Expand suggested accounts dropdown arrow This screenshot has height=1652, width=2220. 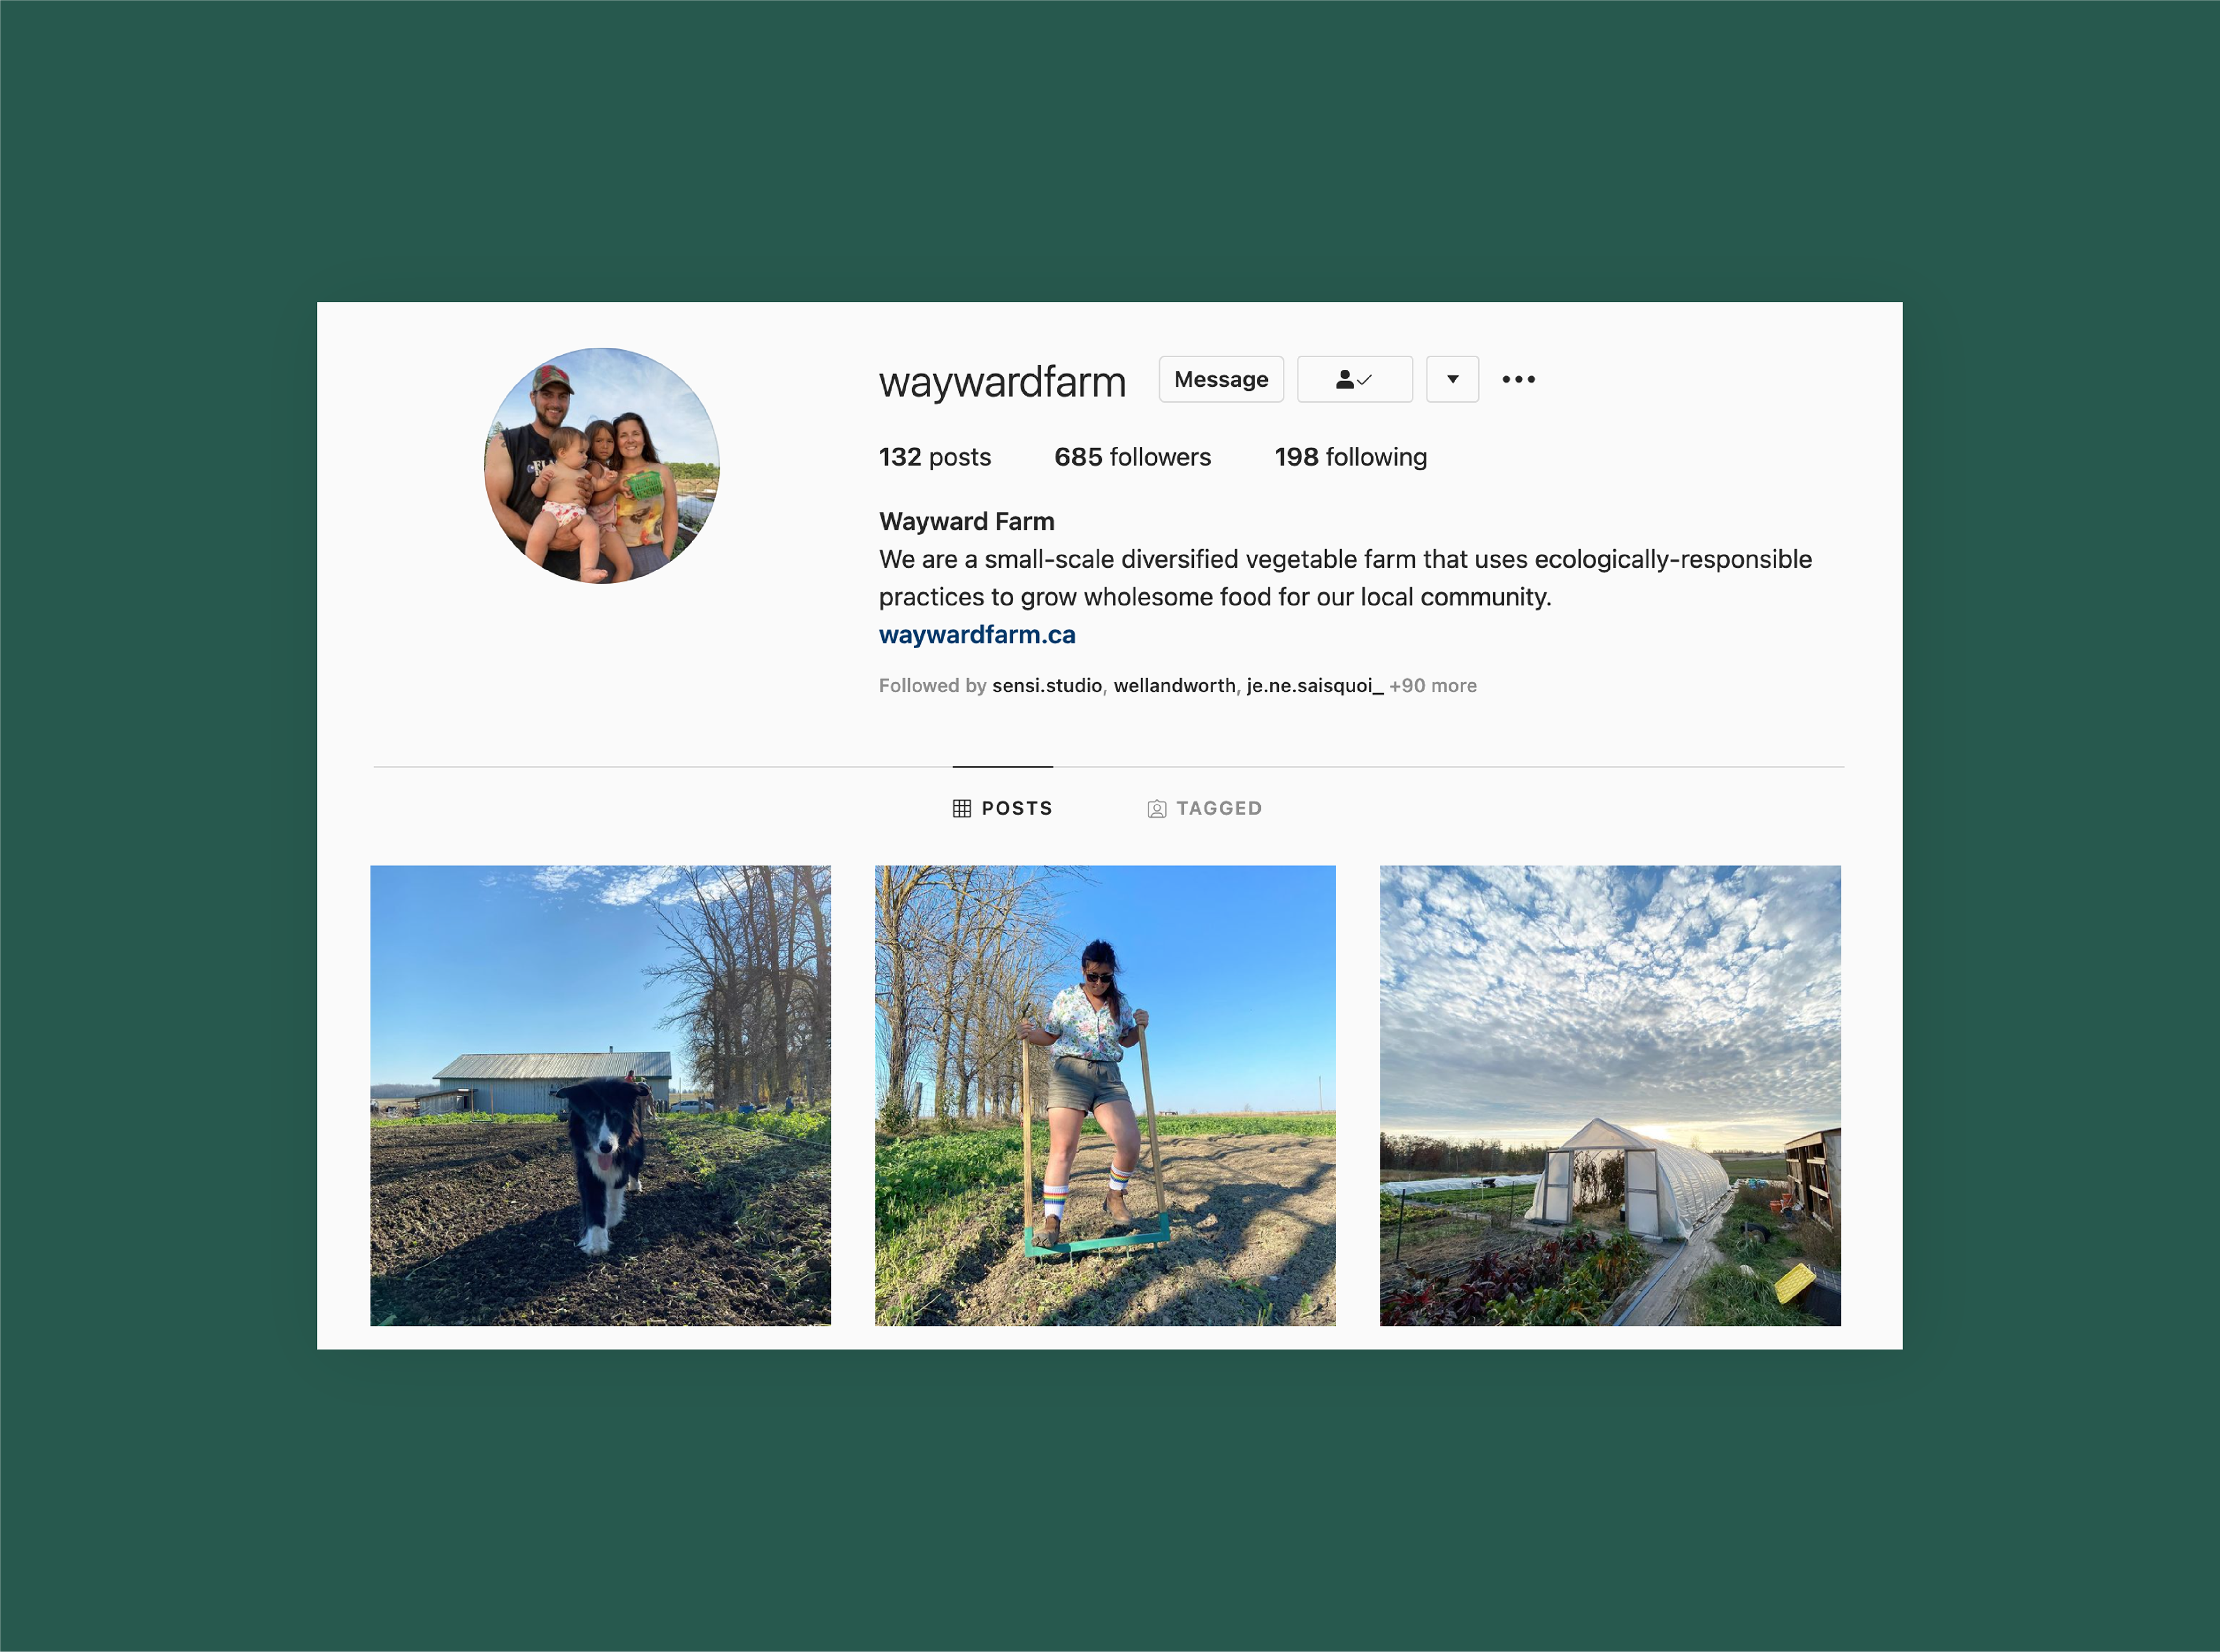[x=1452, y=379]
